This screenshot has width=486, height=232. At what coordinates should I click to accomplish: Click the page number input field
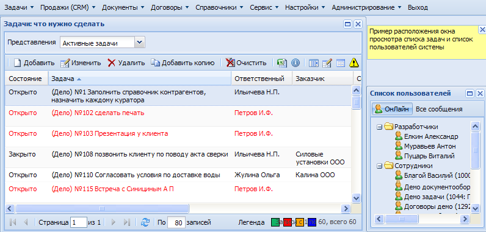[78, 222]
